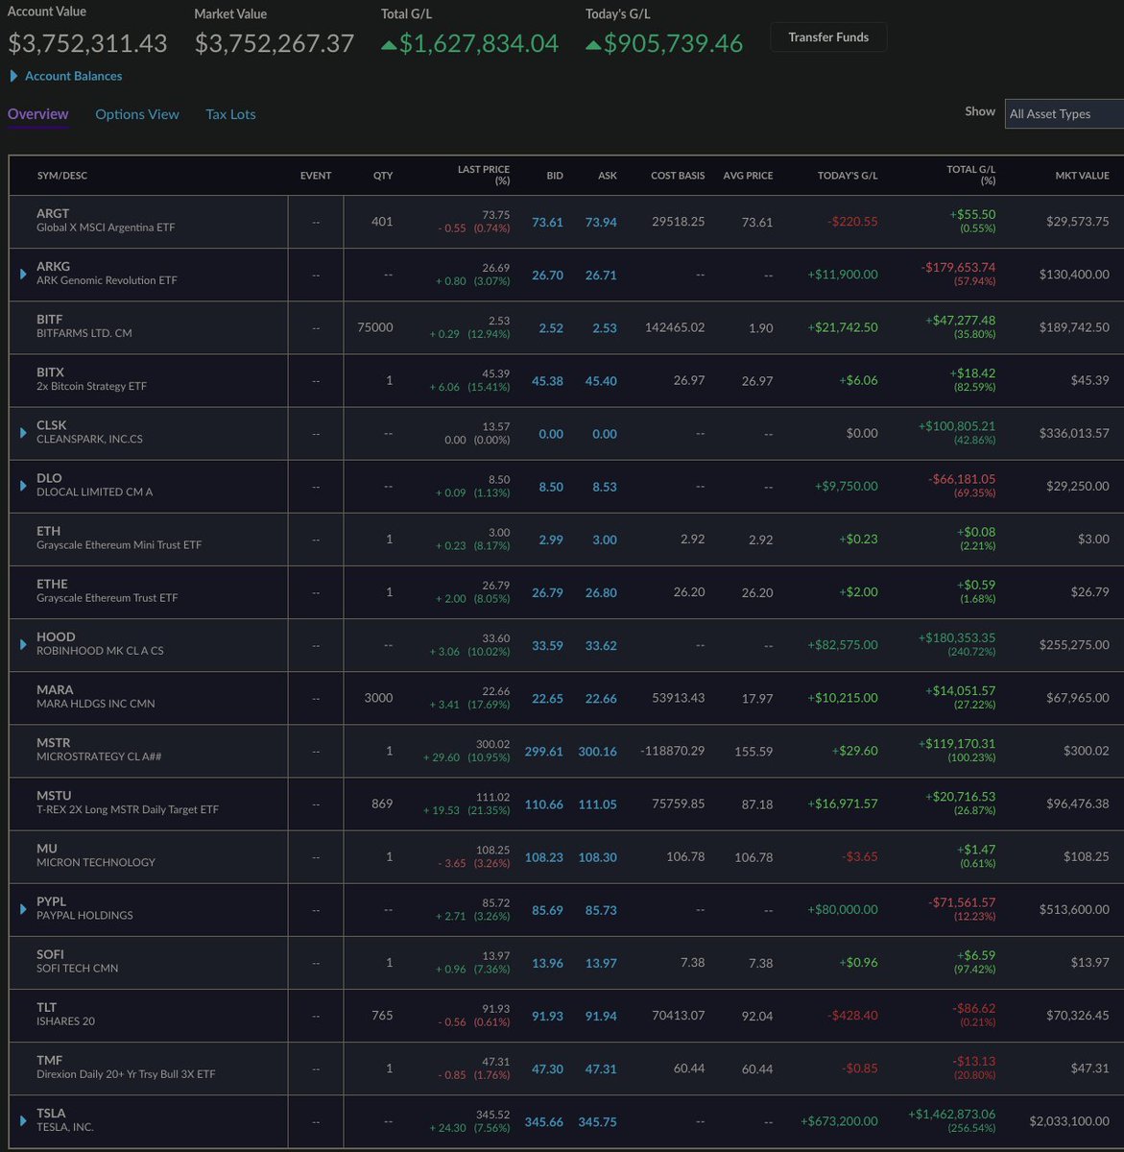Switch to the Overview tab
This screenshot has height=1152, width=1124.
pyautogui.click(x=38, y=113)
